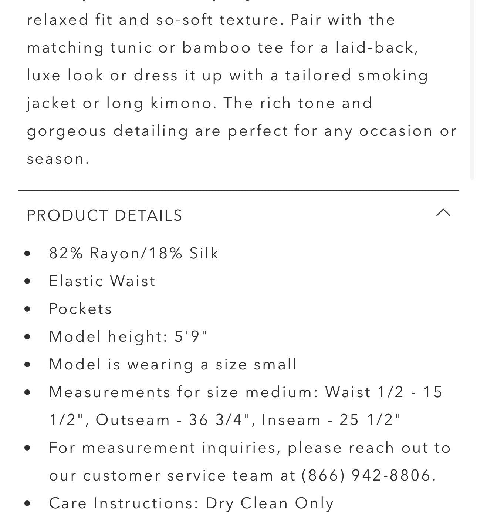This screenshot has width=477, height=519.
Task: Click the 82% Rayon/18% Silk text
Action: coord(134,253)
